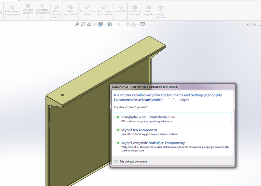Select the top flange face of model

point(106,71)
